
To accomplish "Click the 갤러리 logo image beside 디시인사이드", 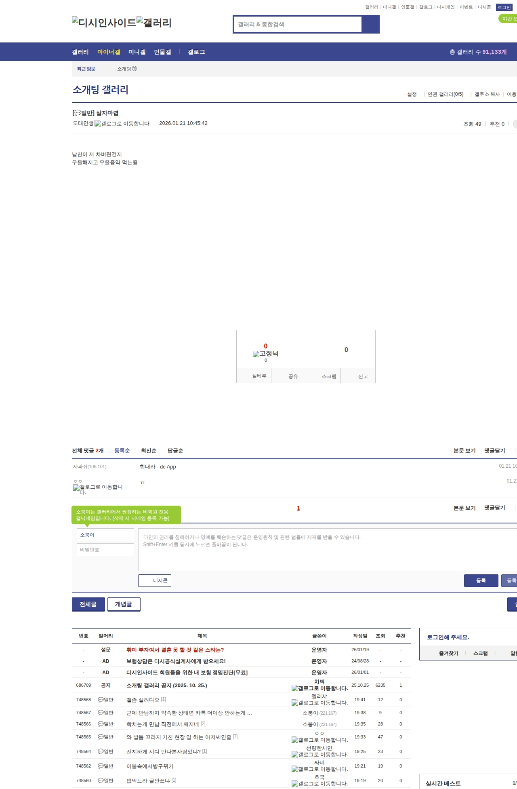I will click(154, 22).
